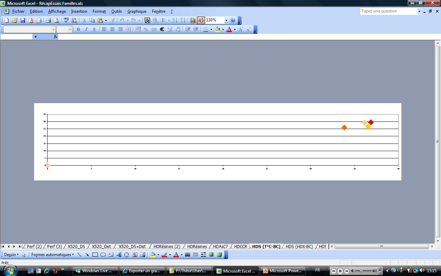This screenshot has height=276, width=441.
Task: Open the Affichage menu
Action: pyautogui.click(x=57, y=11)
